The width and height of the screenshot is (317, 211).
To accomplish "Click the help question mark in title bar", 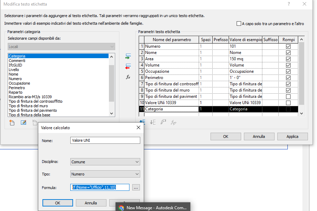I will click(x=289, y=4).
